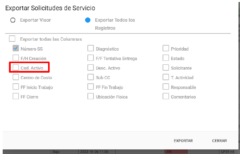Enable the Ubicación Física column
240x154 pixels.
coord(90,96)
